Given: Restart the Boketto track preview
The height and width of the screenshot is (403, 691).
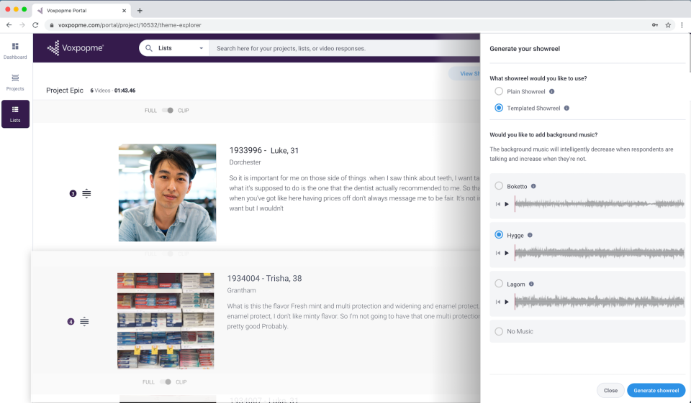Looking at the screenshot, I should pos(498,204).
